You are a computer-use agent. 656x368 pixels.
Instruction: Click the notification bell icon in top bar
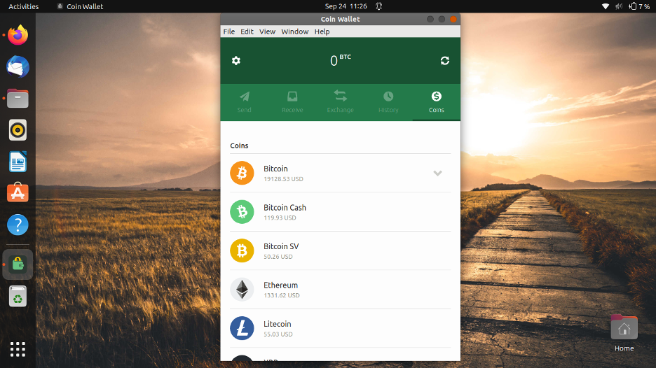pos(378,6)
